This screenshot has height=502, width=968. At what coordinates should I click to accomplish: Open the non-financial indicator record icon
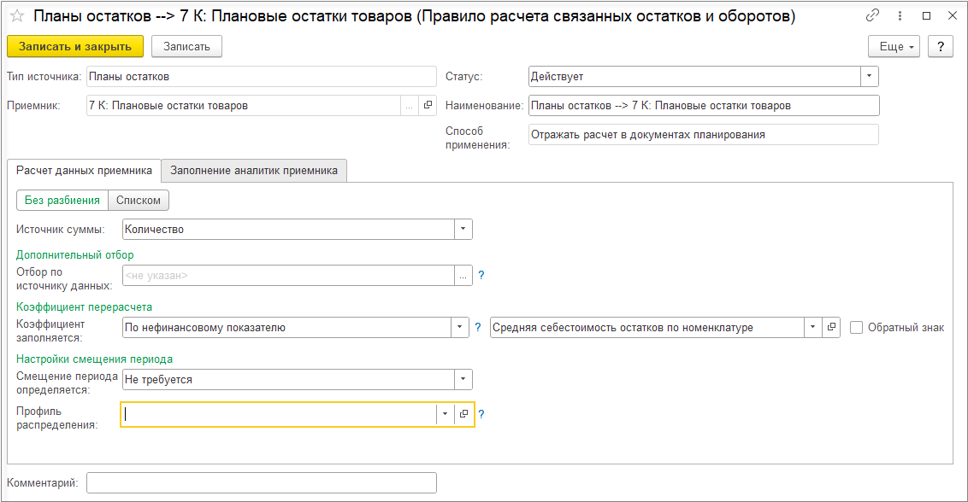tap(832, 328)
